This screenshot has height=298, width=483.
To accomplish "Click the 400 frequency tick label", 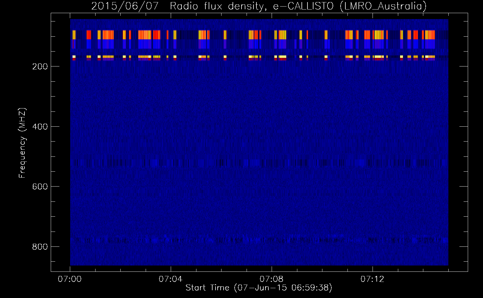I will click(40, 127).
